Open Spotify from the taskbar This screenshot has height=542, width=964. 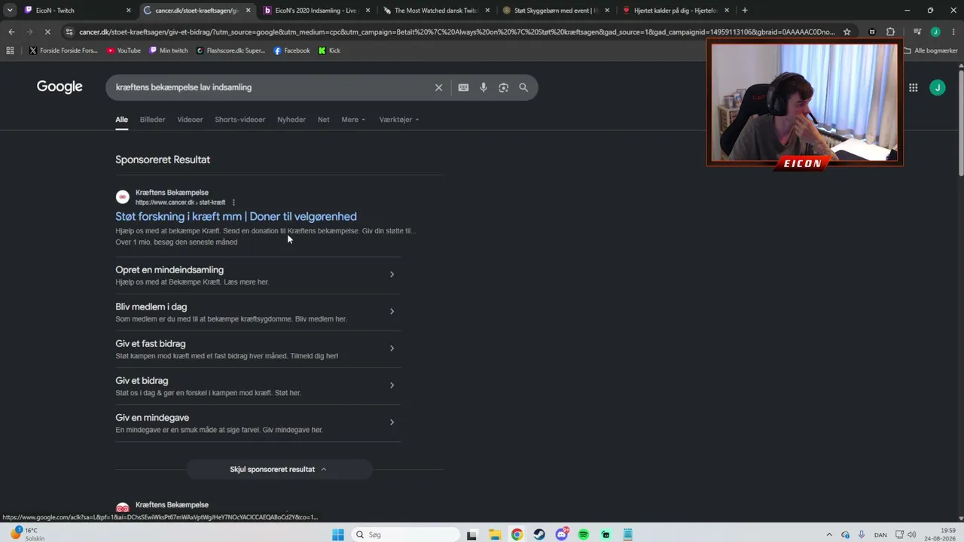point(584,534)
